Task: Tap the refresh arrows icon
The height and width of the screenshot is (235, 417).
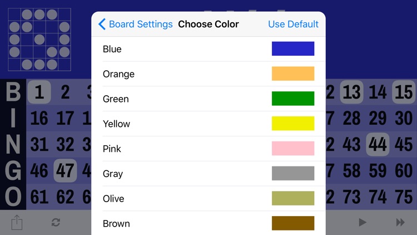Action: (56, 222)
